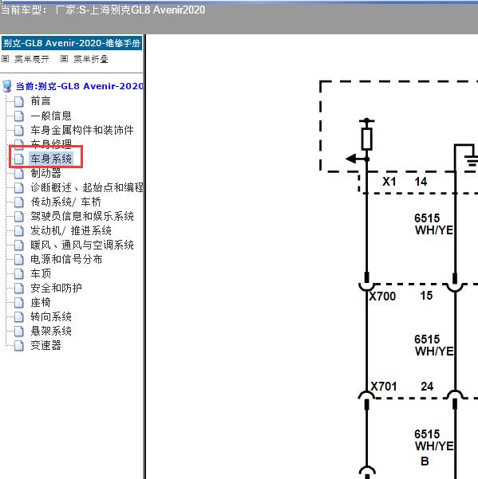Click the 菜单展开 expand-menu icon
Image resolution: width=478 pixels, height=479 pixels.
pos(6,59)
